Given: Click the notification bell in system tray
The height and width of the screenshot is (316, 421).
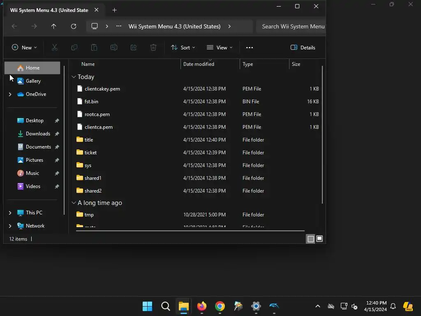Looking at the screenshot, I should pos(393,306).
